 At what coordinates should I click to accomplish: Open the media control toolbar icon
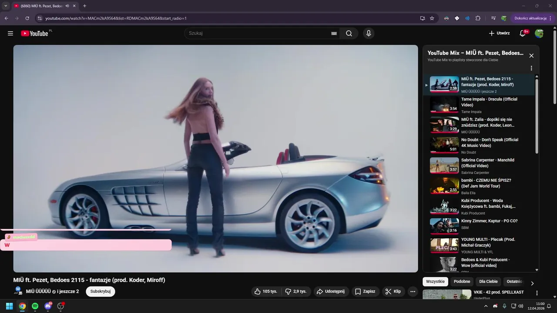click(x=493, y=18)
